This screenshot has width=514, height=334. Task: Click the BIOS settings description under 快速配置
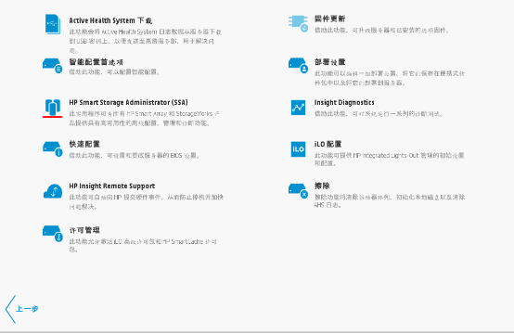(135, 155)
